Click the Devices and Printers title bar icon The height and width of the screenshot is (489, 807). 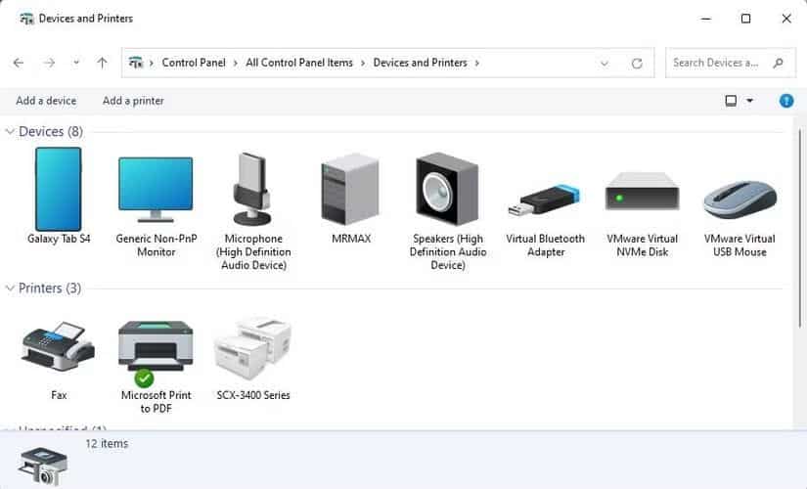[x=26, y=19]
